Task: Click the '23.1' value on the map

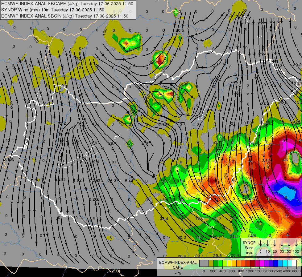Action: tap(199, 256)
